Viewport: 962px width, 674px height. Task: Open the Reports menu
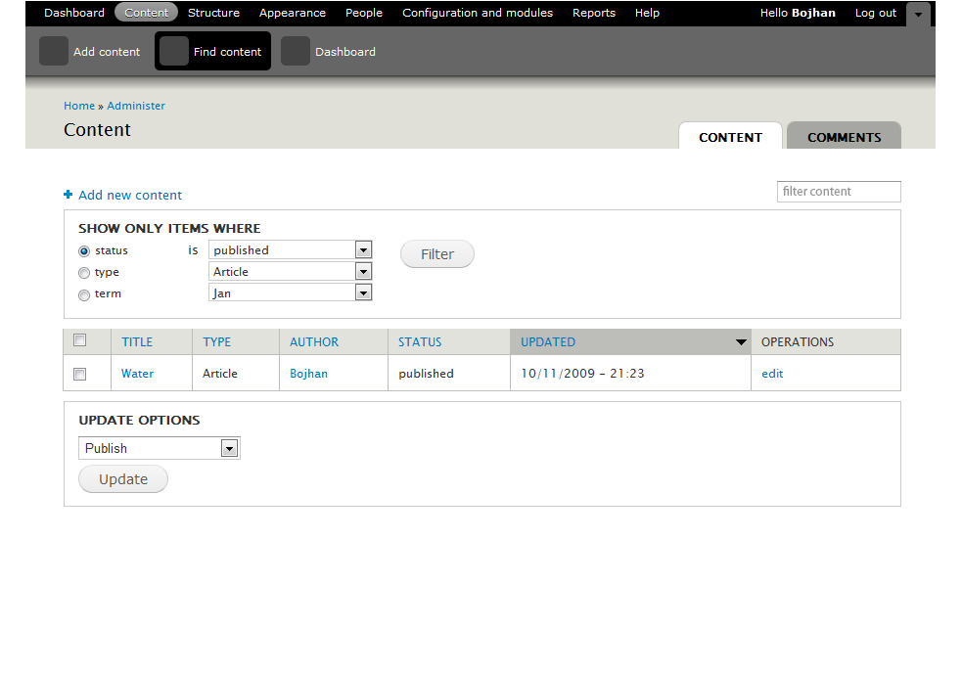(x=594, y=13)
